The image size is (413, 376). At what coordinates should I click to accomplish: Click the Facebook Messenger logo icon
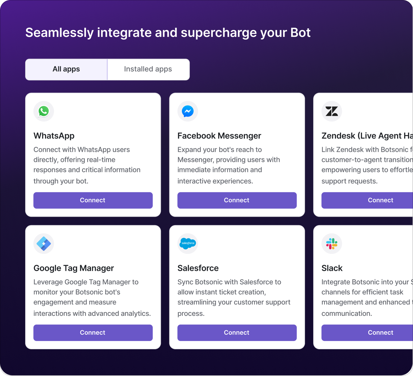pyautogui.click(x=188, y=111)
